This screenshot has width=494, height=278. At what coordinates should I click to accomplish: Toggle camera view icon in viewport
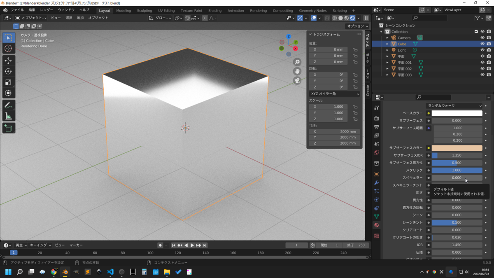297,81
